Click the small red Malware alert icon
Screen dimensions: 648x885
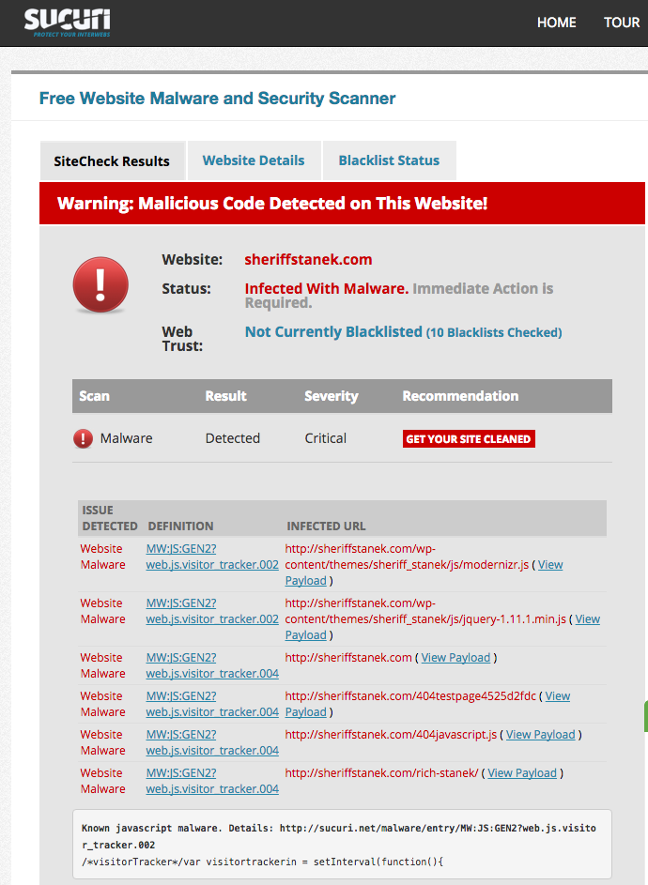tap(84, 438)
